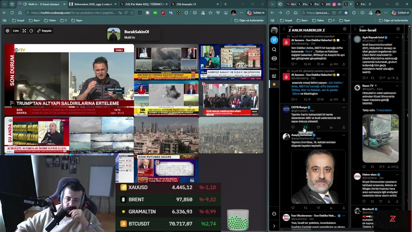Click the compose post feather icon

tap(274, 40)
